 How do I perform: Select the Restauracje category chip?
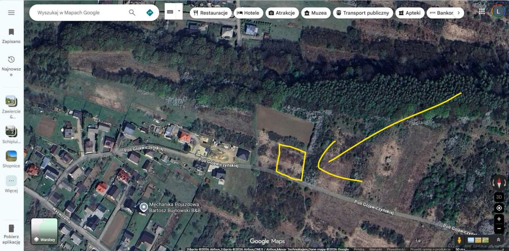[211, 13]
